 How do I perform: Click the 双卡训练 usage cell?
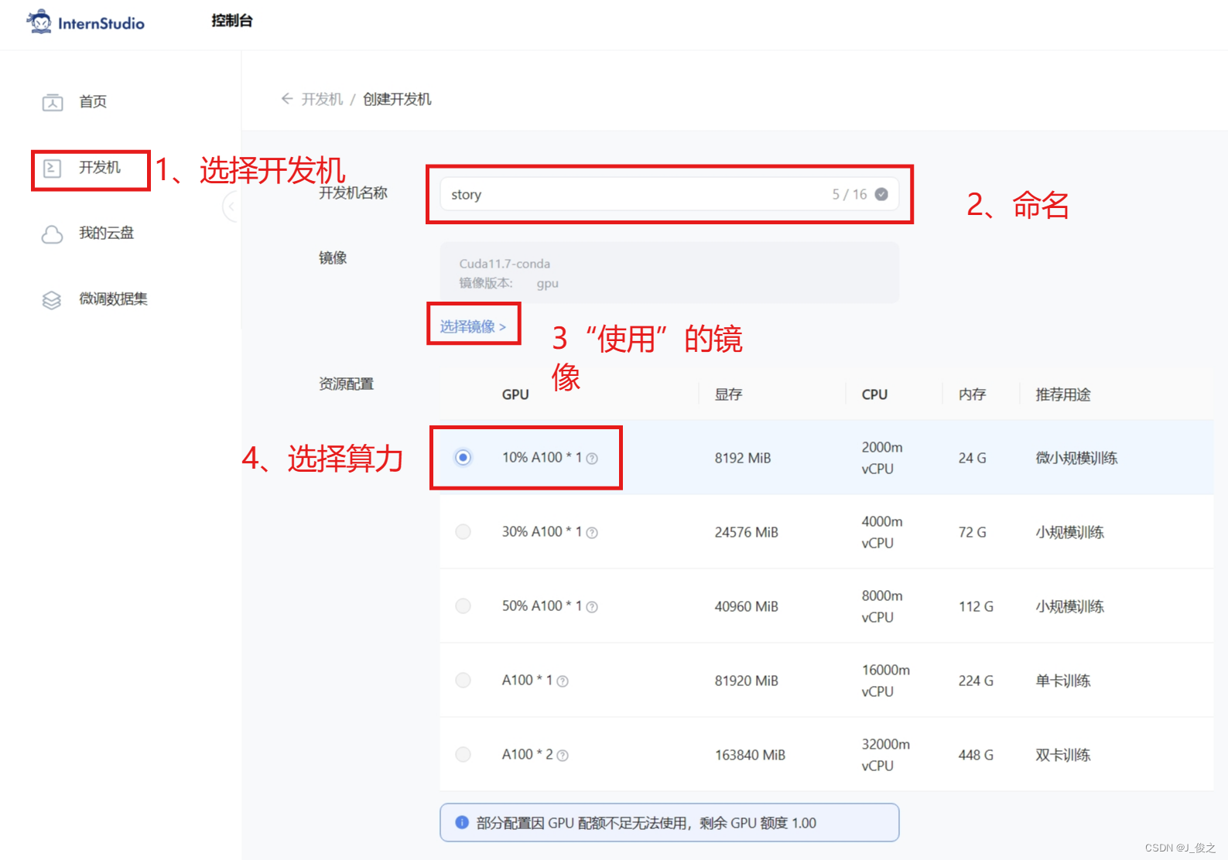coord(1063,755)
